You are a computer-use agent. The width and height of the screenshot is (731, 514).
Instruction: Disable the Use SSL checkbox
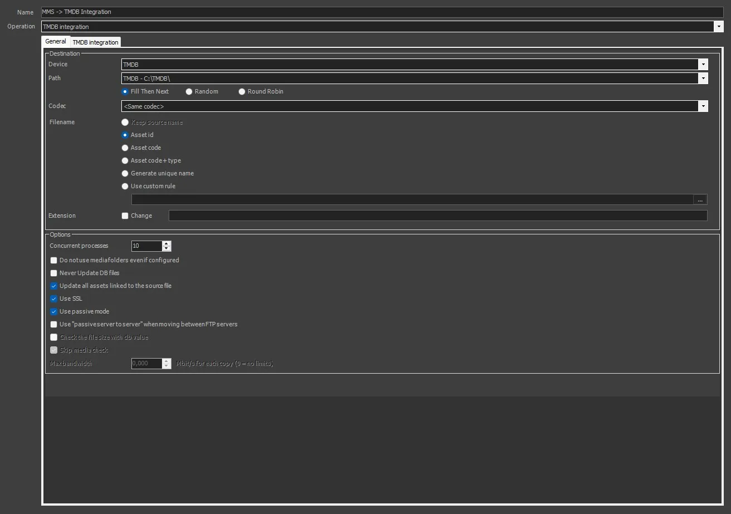[54, 298]
